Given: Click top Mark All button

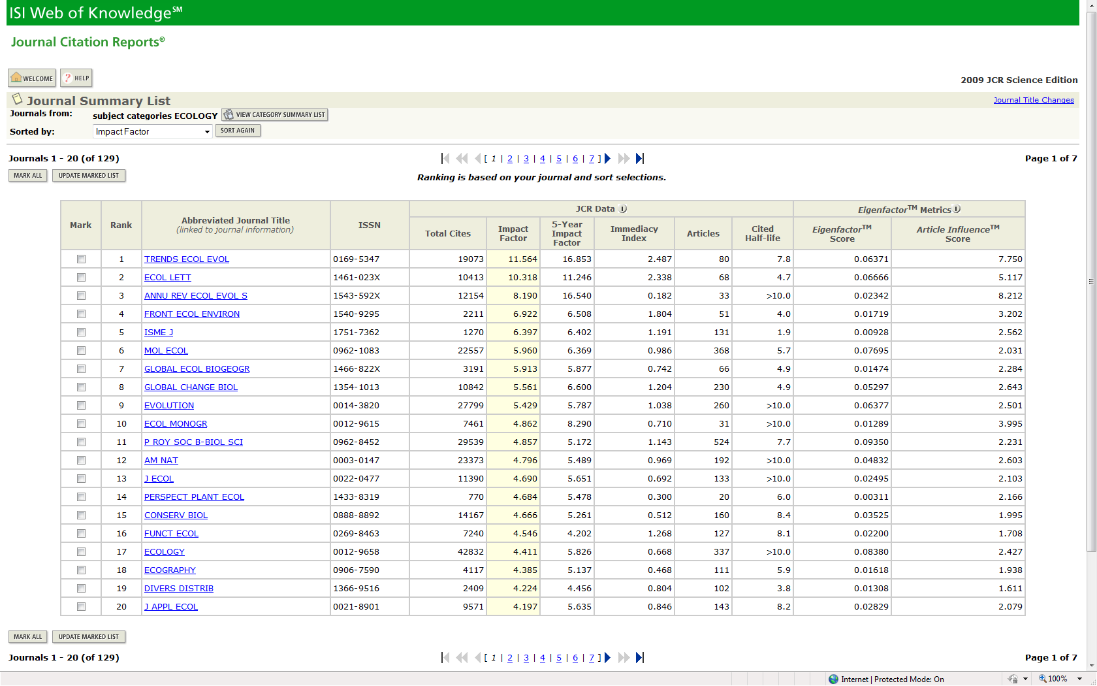Looking at the screenshot, I should pyautogui.click(x=28, y=176).
